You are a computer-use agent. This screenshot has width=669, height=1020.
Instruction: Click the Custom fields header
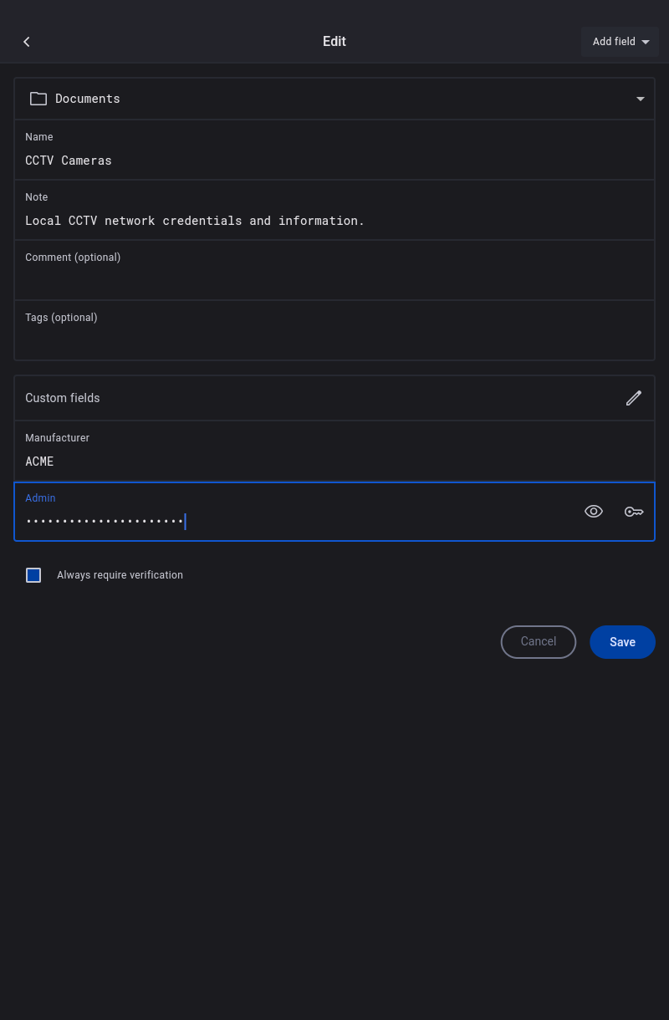(63, 398)
